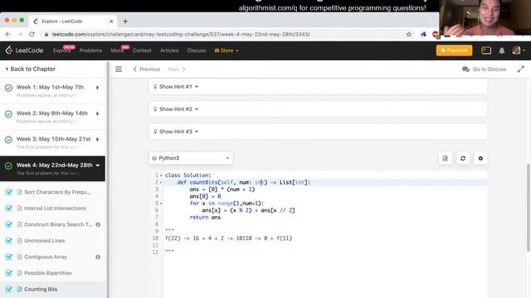Expand Week 2: May 8th–May 14th arrow
Image resolution: width=531 pixels, height=298 pixels.
pyautogui.click(x=98, y=113)
